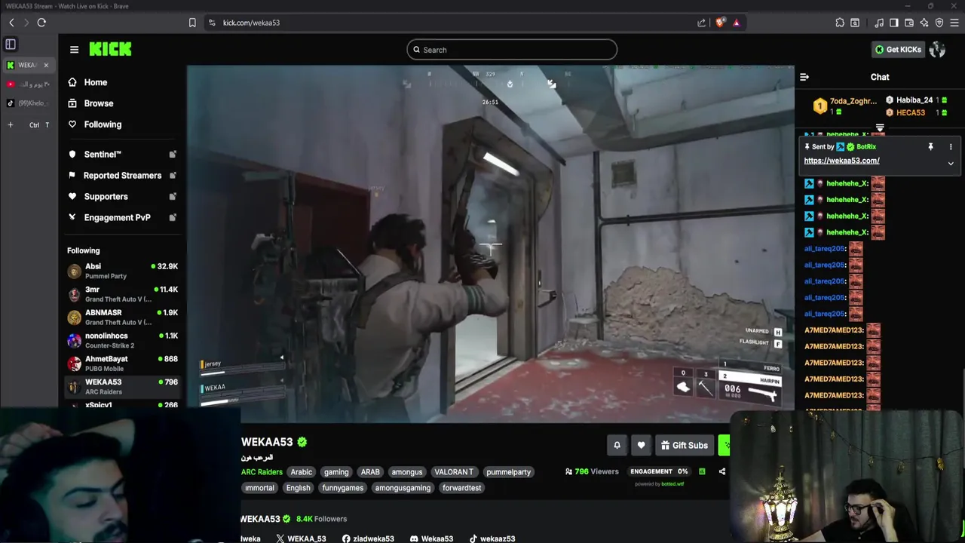This screenshot has width=965, height=543.
Task: Click the Get KICKs button
Action: point(898,50)
